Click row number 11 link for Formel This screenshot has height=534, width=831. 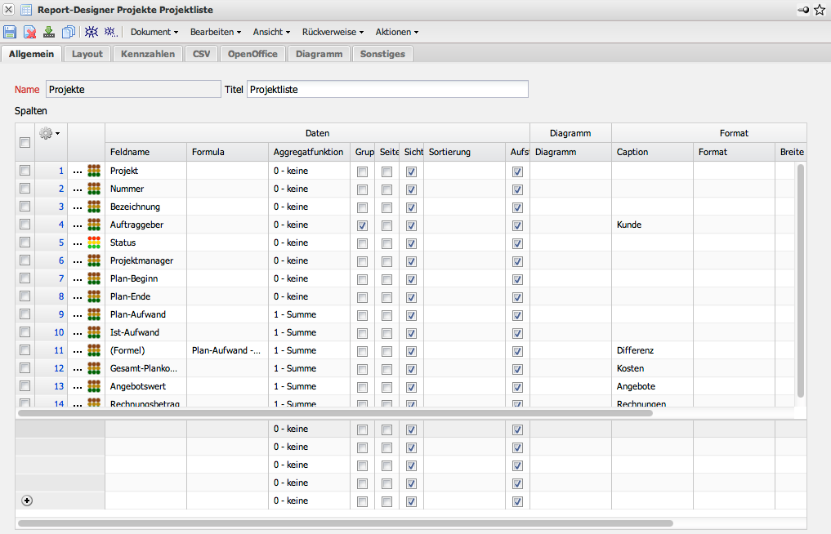click(x=58, y=350)
